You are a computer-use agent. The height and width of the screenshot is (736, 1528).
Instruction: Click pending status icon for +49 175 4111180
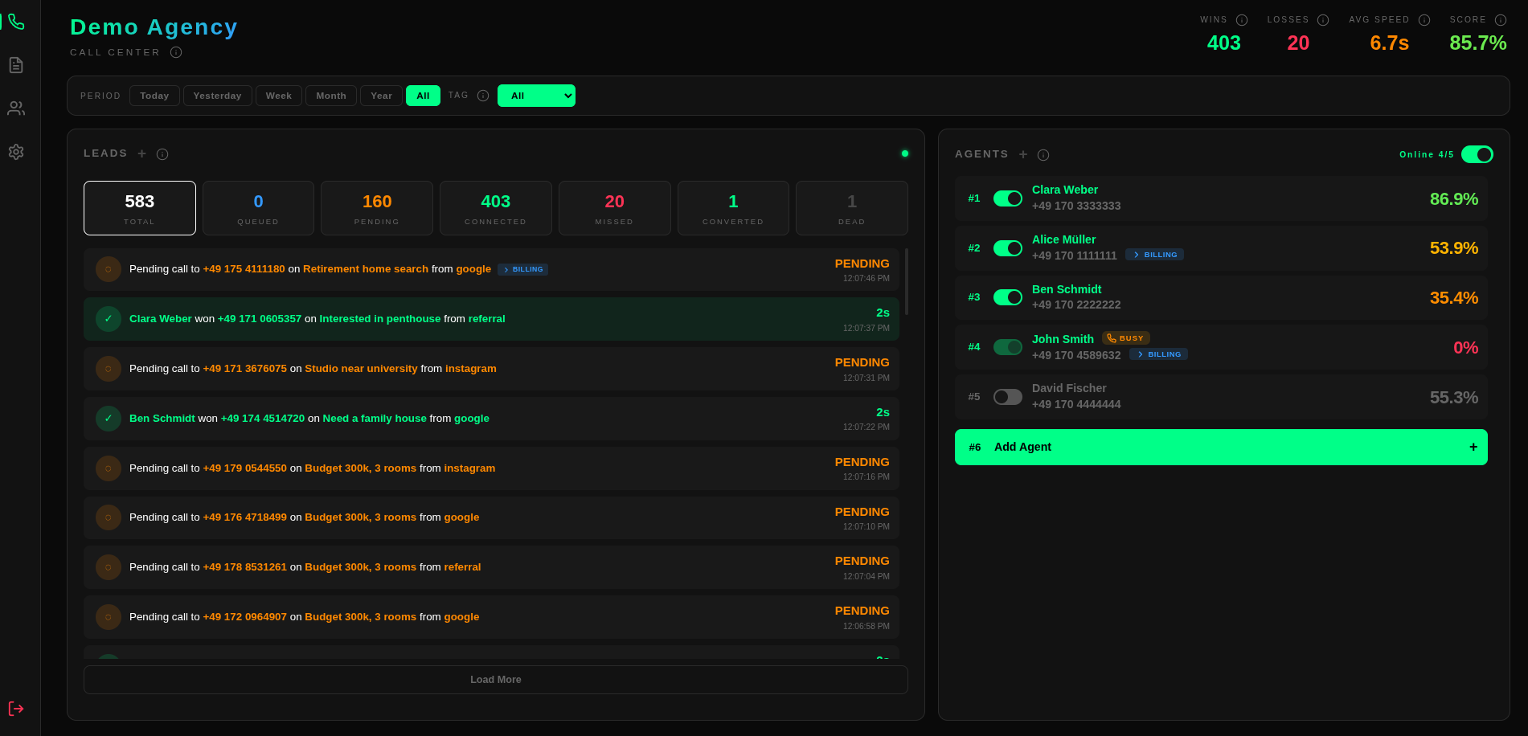[109, 269]
